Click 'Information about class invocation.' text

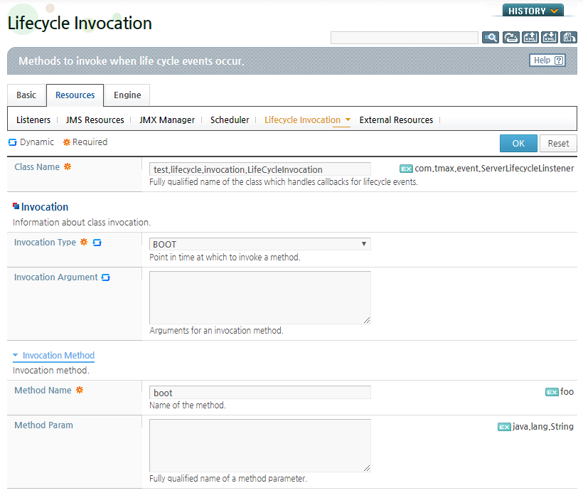tap(82, 223)
